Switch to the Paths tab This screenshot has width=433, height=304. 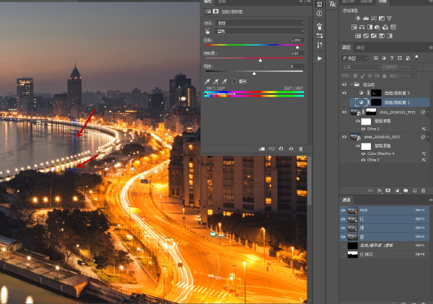[360, 48]
